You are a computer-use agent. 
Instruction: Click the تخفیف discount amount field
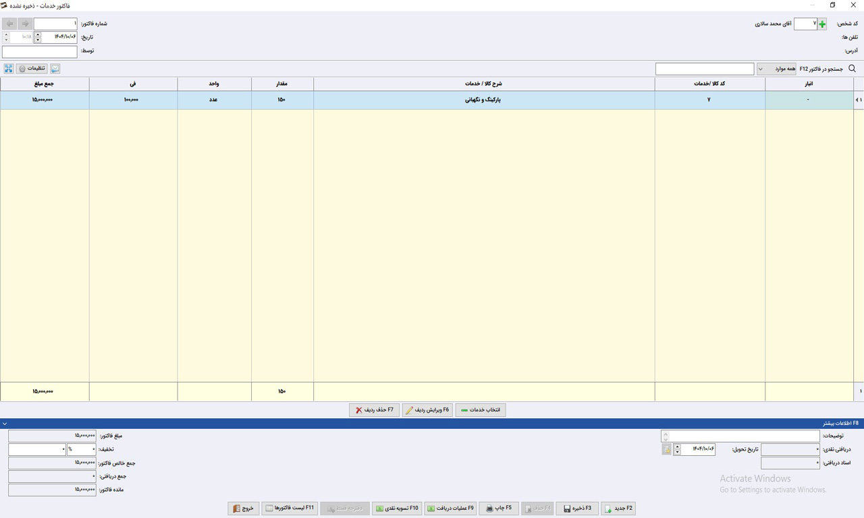[37, 449]
